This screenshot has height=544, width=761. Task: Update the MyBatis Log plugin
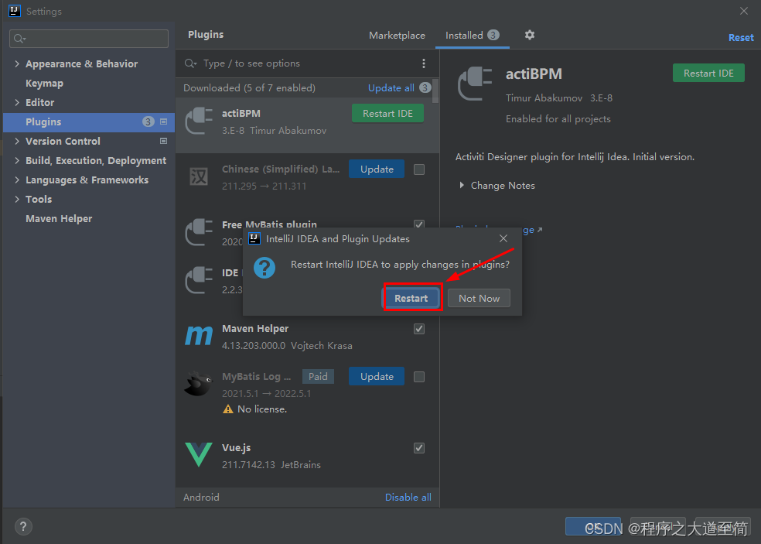377,376
